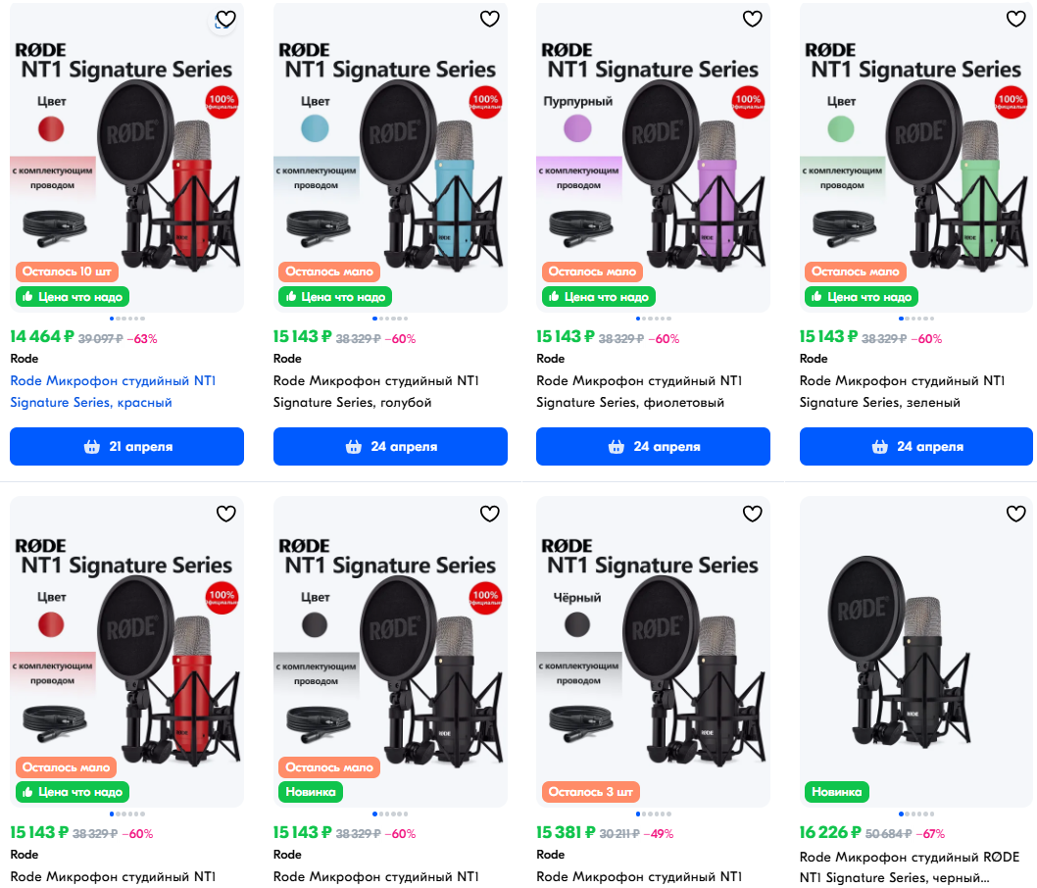Image resolution: width=1037 pixels, height=888 pixels.
Task: Add to cart with 21 апреля delivery
Action: point(127,446)
